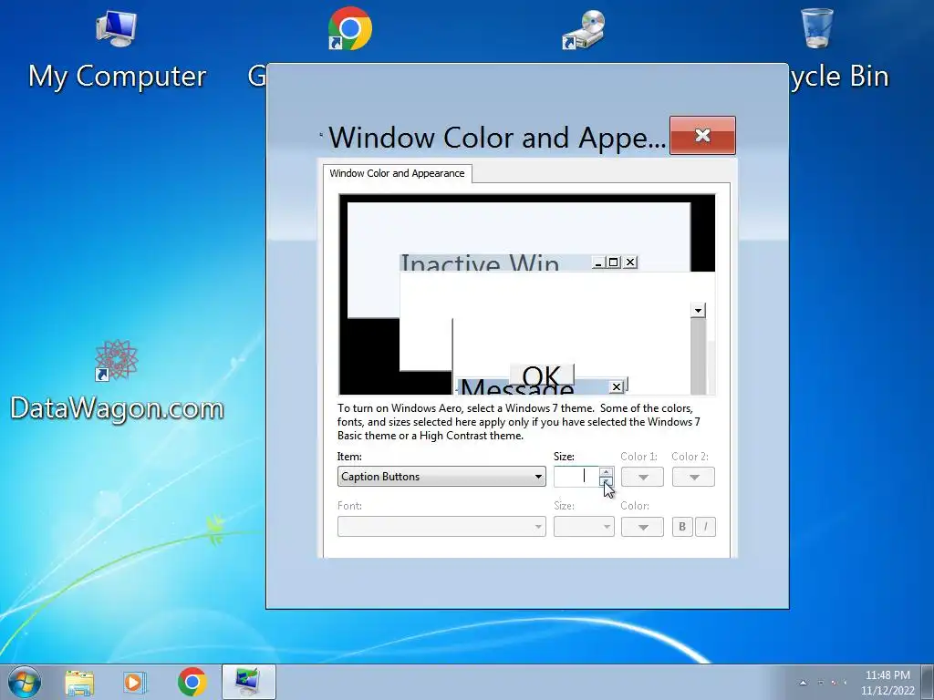
Task: Select the Window Color and Appearance tab
Action: coord(398,173)
